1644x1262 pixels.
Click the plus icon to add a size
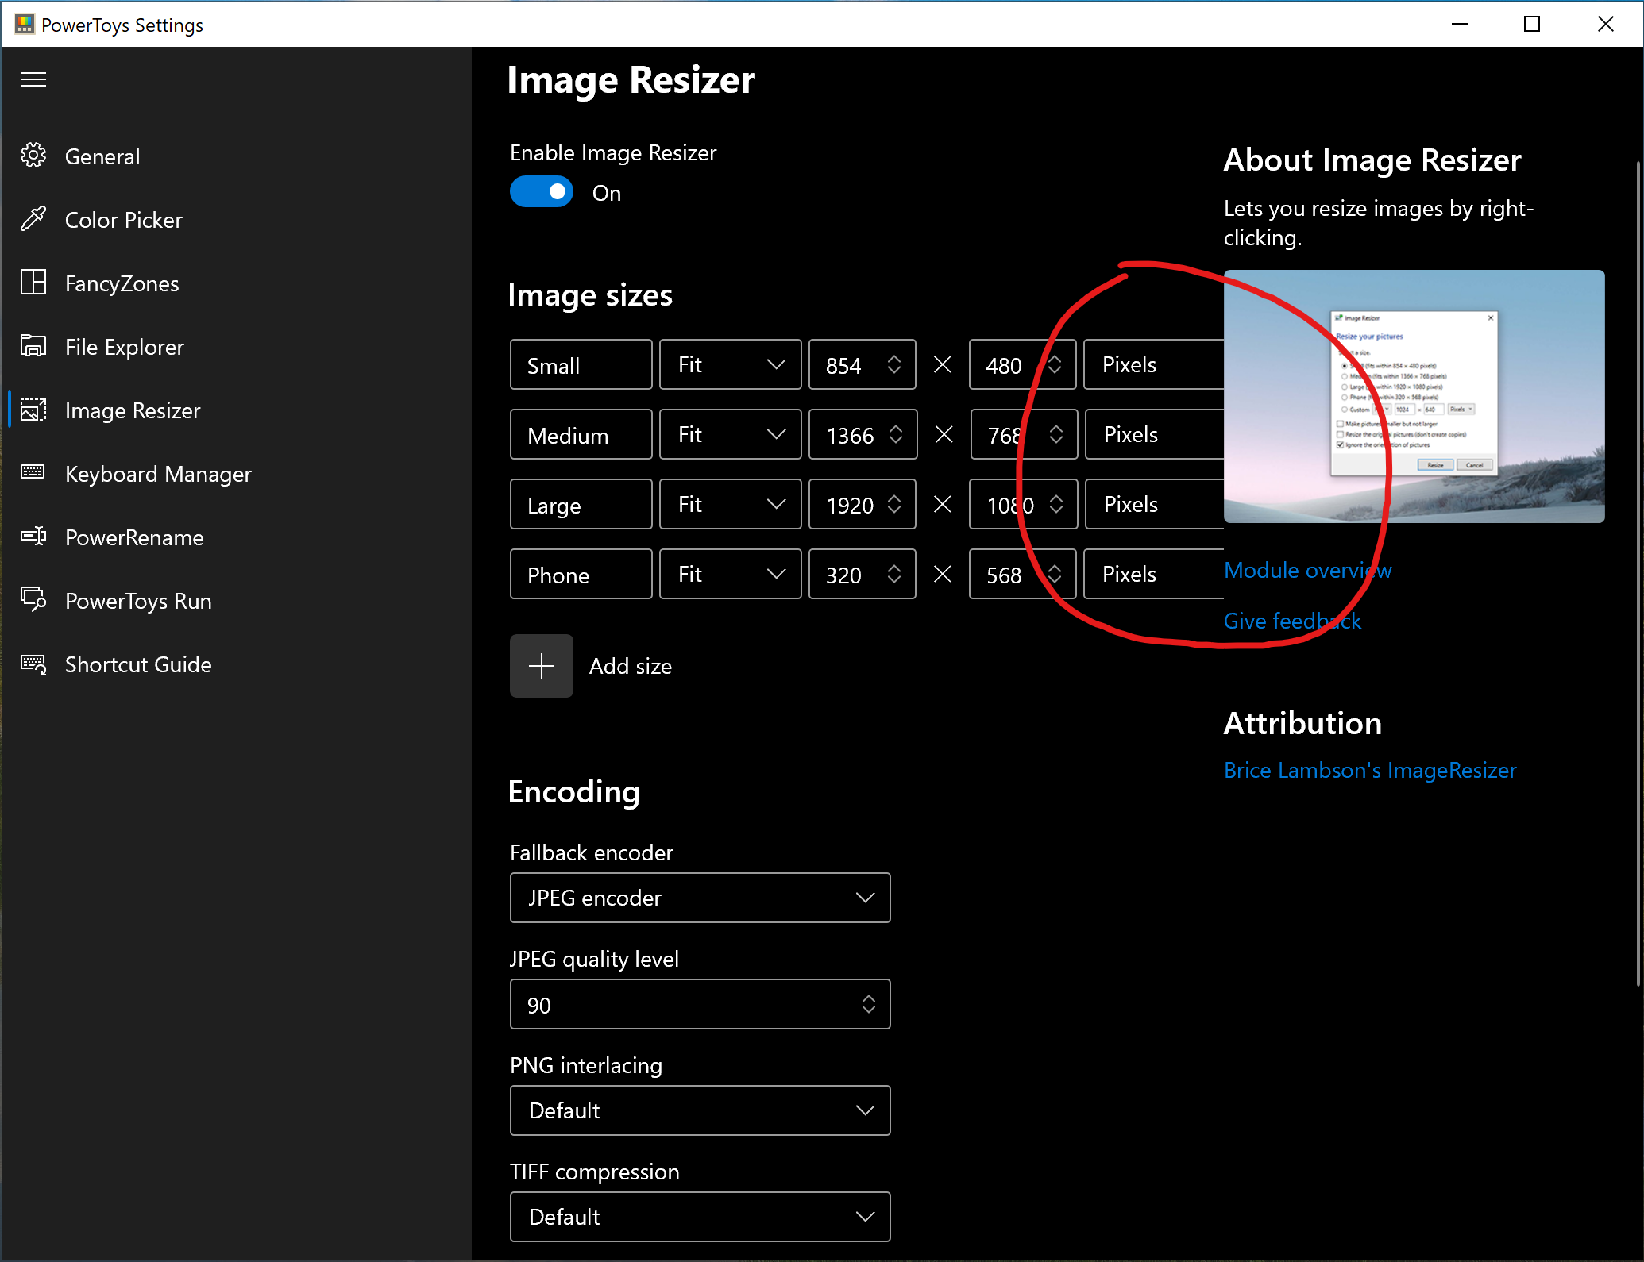pyautogui.click(x=541, y=665)
